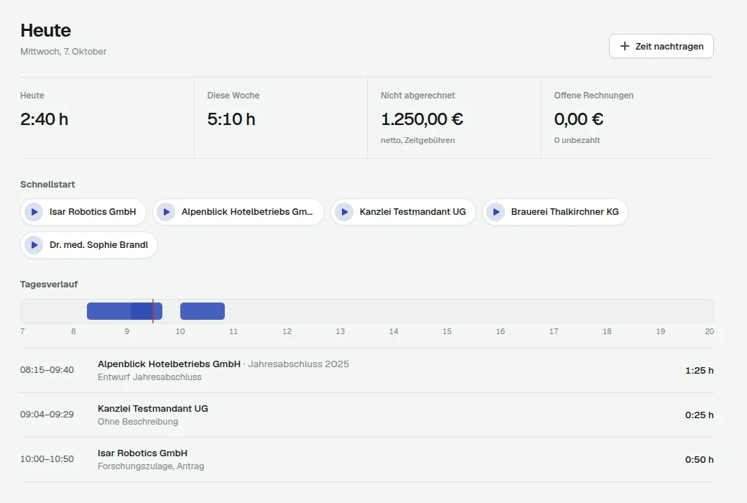Screen dimensions: 747x503
Task: Click the Entwurf Jahresabschluss description
Action: click(x=149, y=377)
